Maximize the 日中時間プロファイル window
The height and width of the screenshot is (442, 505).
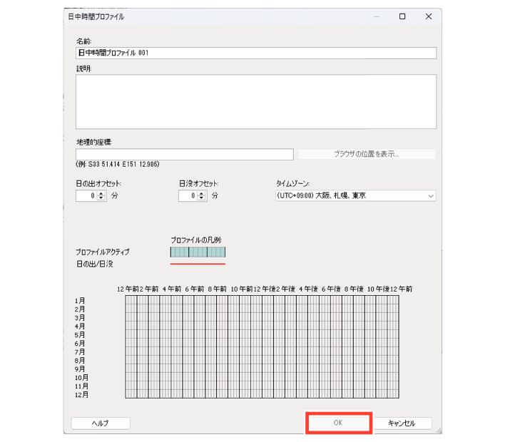point(402,16)
